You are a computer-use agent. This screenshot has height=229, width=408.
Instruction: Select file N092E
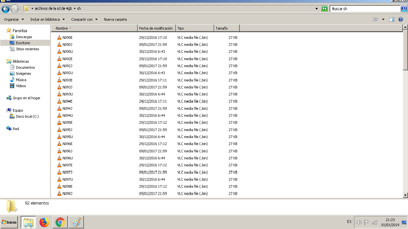coord(68,59)
